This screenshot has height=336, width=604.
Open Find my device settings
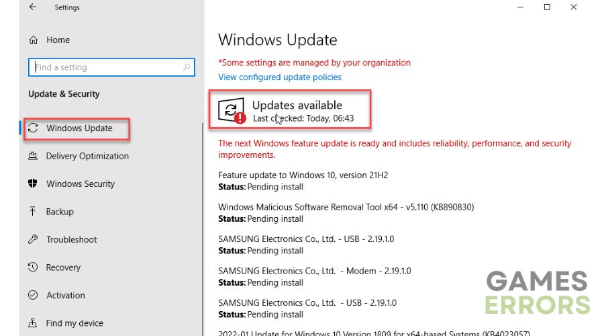tap(74, 323)
